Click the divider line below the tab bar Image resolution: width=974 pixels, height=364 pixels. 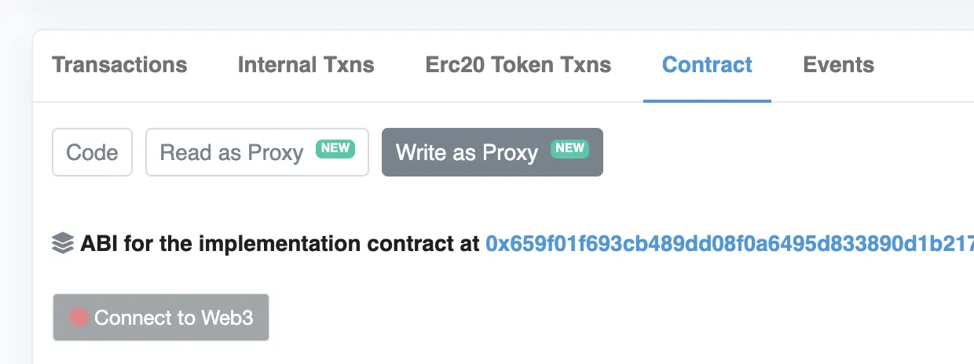pos(393,102)
